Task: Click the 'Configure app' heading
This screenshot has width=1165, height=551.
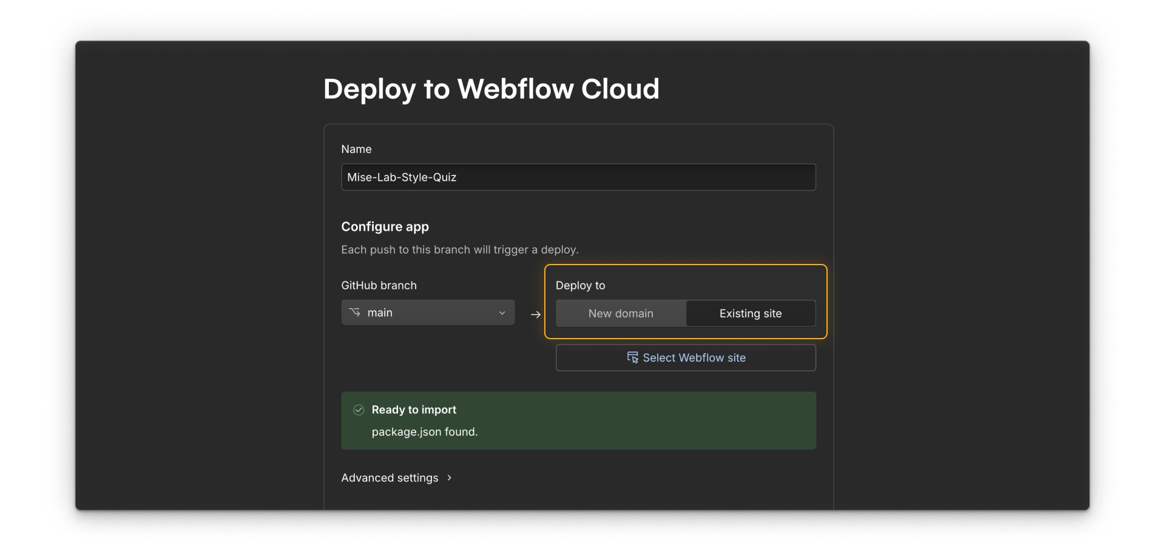Action: (x=385, y=227)
